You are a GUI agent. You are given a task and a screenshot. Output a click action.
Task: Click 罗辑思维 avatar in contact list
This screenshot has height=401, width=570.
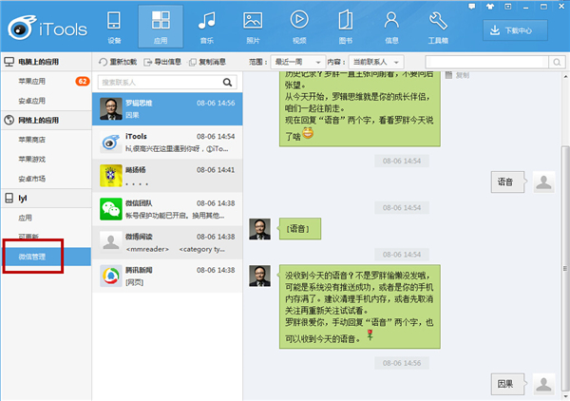point(111,108)
